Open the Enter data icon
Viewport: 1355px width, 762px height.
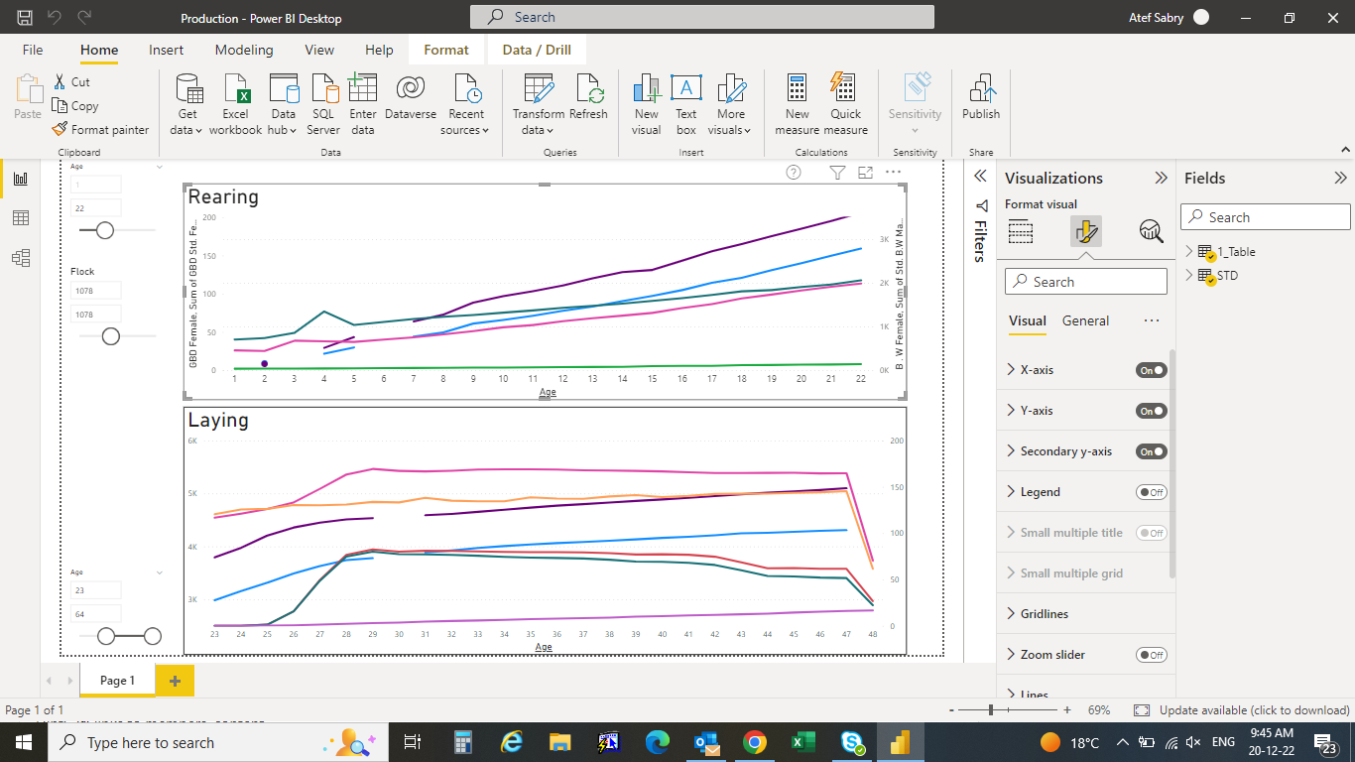click(x=363, y=103)
